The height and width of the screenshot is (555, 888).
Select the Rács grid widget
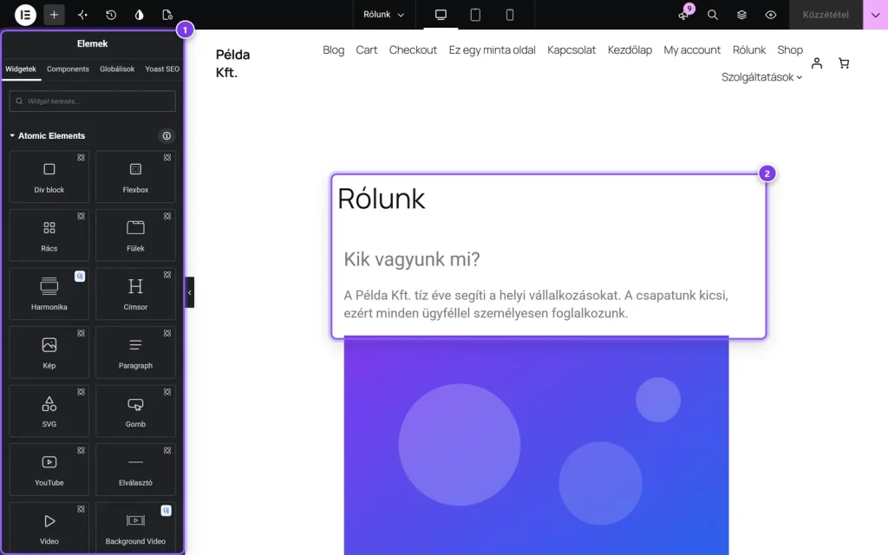click(49, 235)
